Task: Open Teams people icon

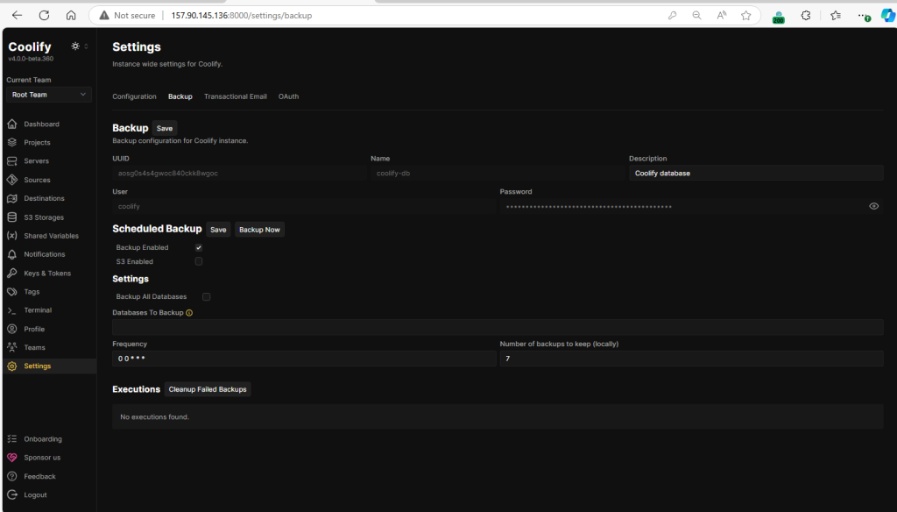Action: 12,347
